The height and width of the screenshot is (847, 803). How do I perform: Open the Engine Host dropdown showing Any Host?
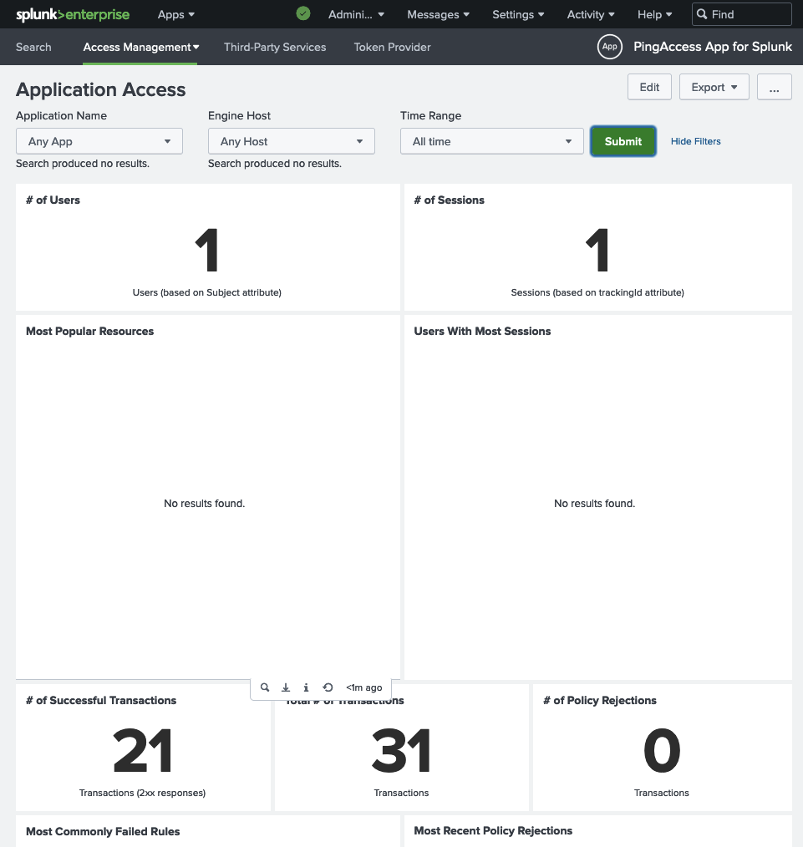pyautogui.click(x=291, y=140)
